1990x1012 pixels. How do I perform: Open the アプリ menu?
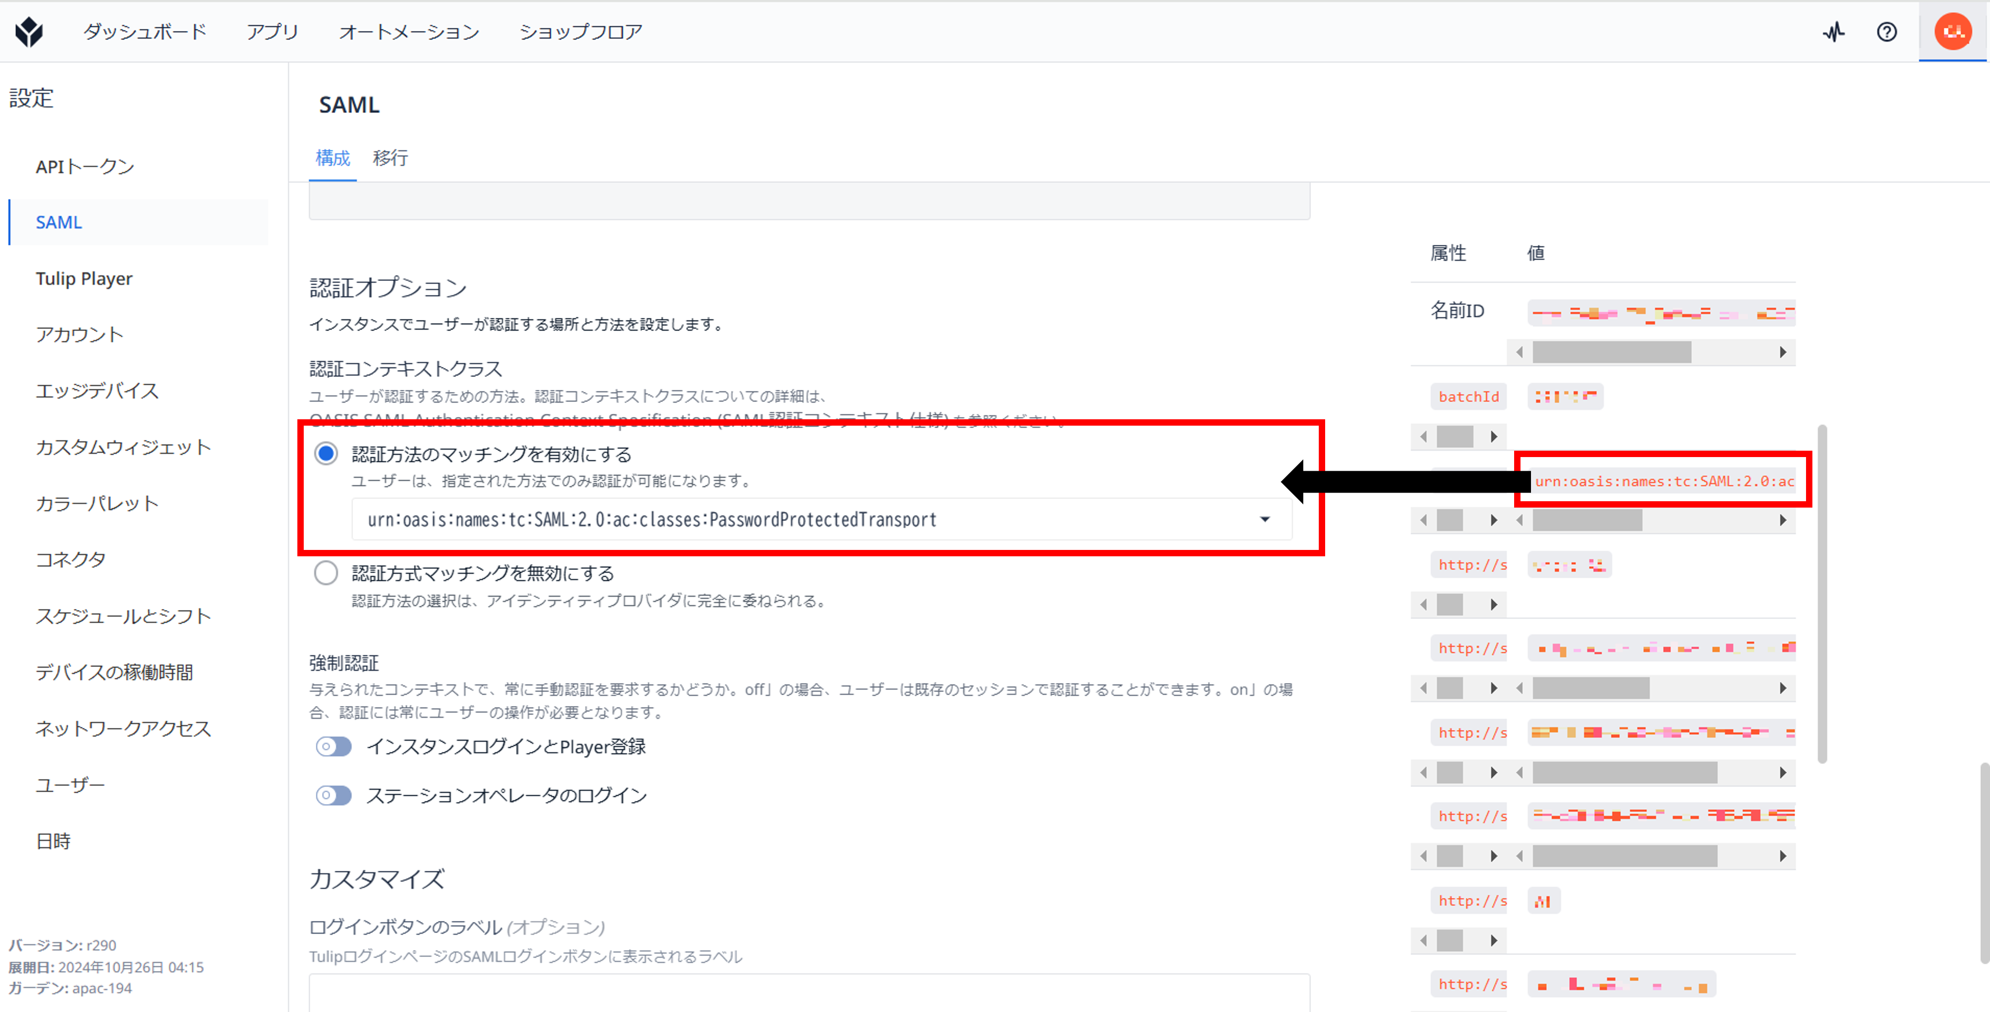click(x=272, y=32)
